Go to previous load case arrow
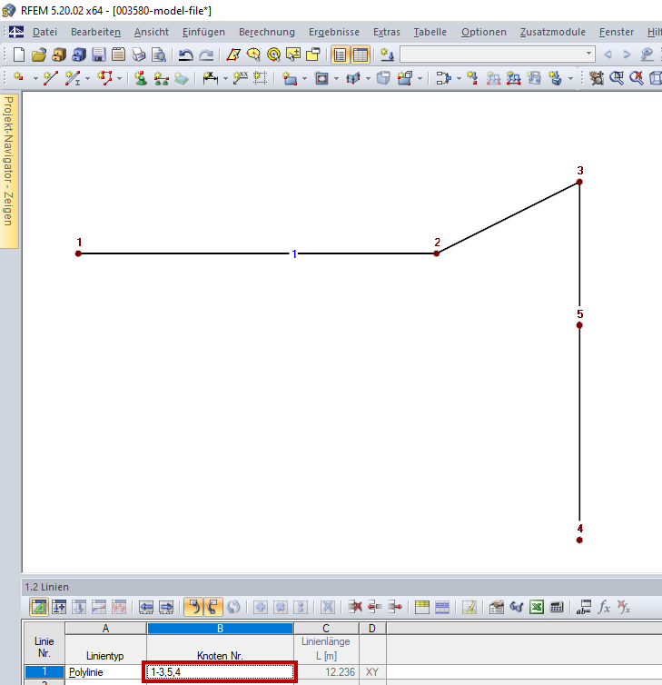The height and width of the screenshot is (685, 662). coord(608,55)
